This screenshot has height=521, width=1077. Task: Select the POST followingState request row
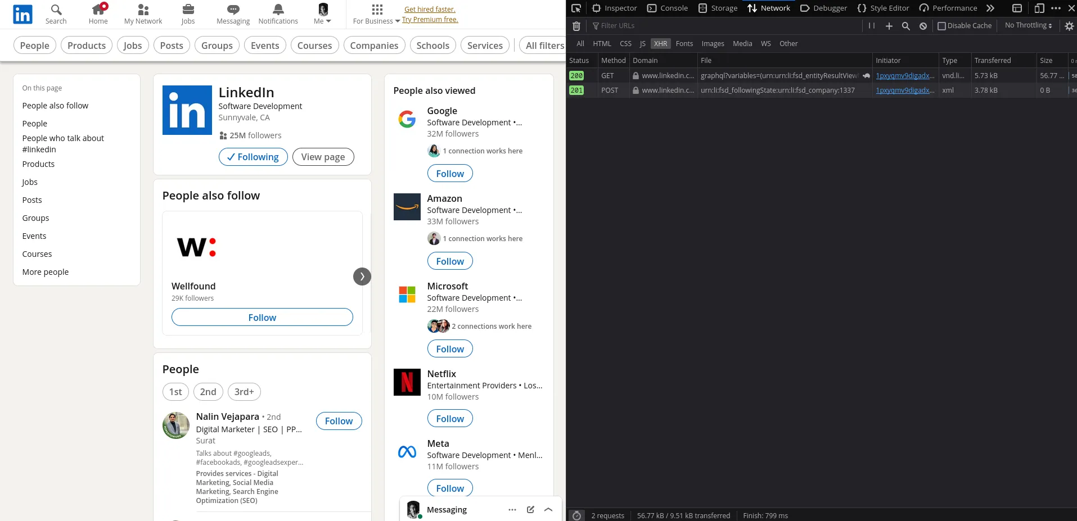pos(821,90)
